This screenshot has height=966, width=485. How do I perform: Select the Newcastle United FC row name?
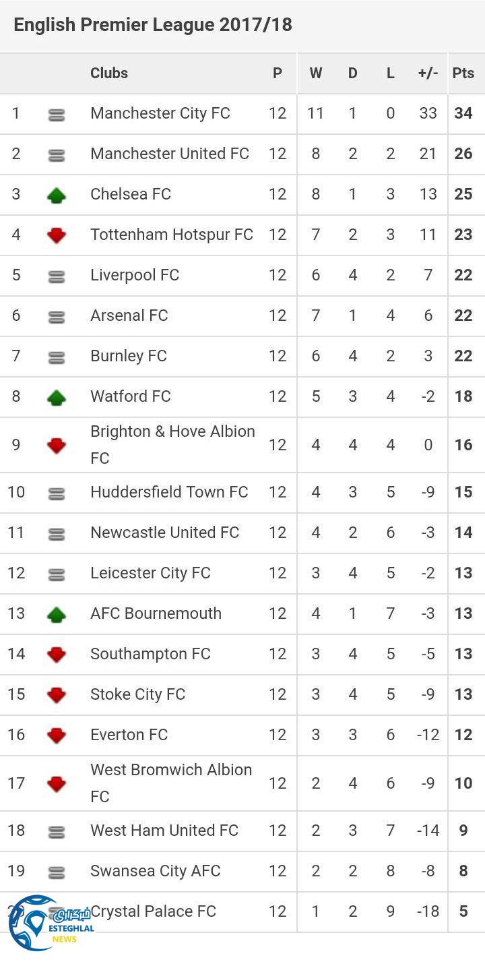tap(165, 533)
